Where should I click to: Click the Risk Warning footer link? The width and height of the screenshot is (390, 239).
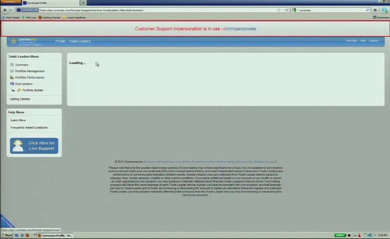229,162
